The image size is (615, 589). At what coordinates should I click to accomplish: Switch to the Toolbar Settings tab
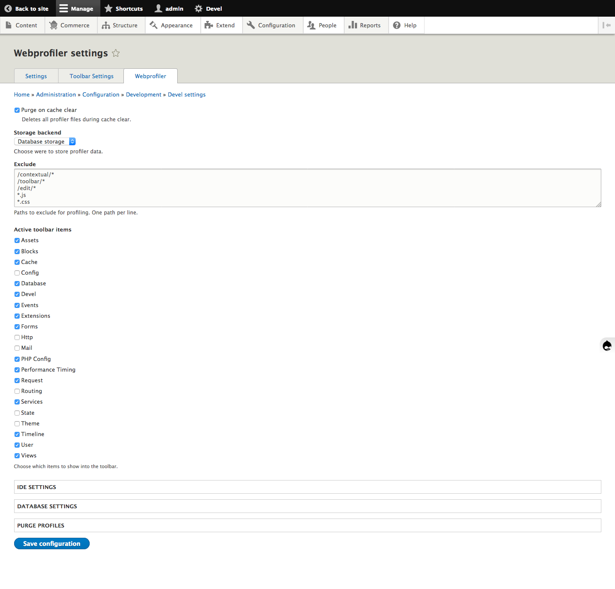[x=91, y=76]
